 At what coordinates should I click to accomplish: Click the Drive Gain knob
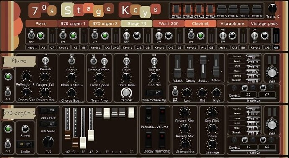[x=126, y=77]
